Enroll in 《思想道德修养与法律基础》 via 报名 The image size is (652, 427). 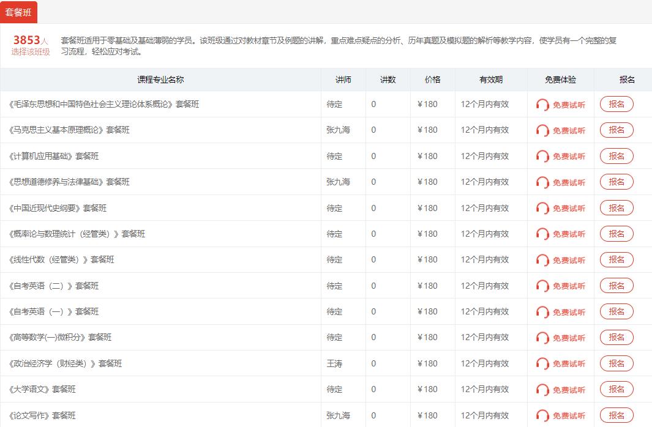[616, 182]
